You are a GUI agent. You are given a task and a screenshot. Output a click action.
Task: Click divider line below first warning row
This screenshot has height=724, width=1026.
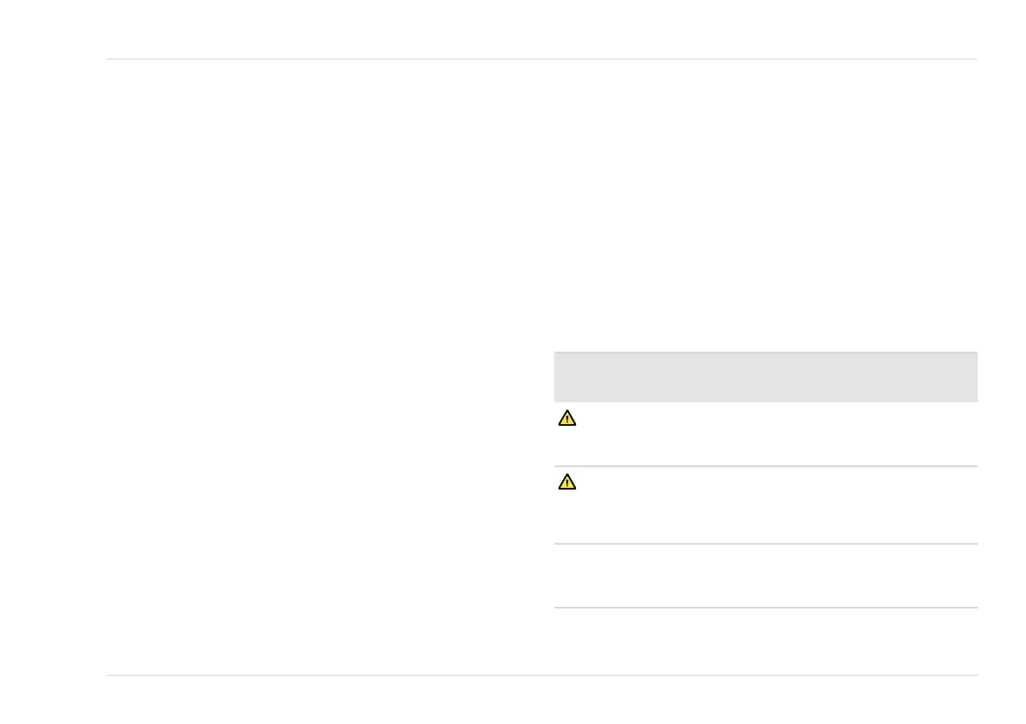pos(765,466)
